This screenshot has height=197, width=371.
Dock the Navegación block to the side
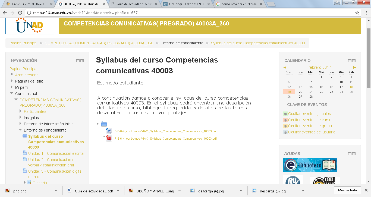pos(82,61)
